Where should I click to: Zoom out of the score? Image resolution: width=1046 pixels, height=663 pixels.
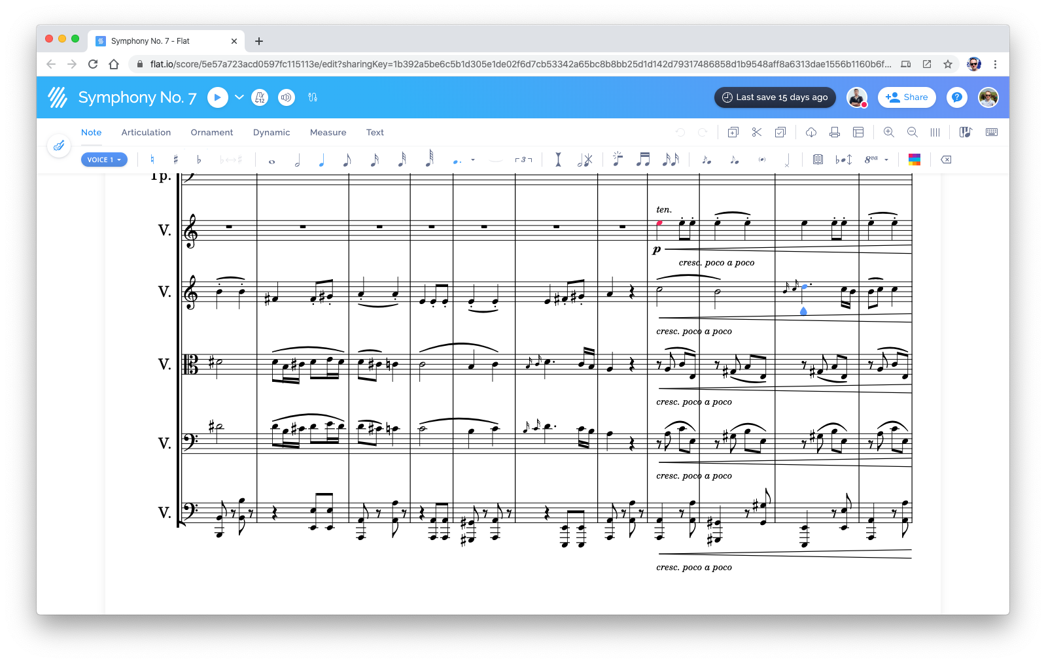point(913,132)
